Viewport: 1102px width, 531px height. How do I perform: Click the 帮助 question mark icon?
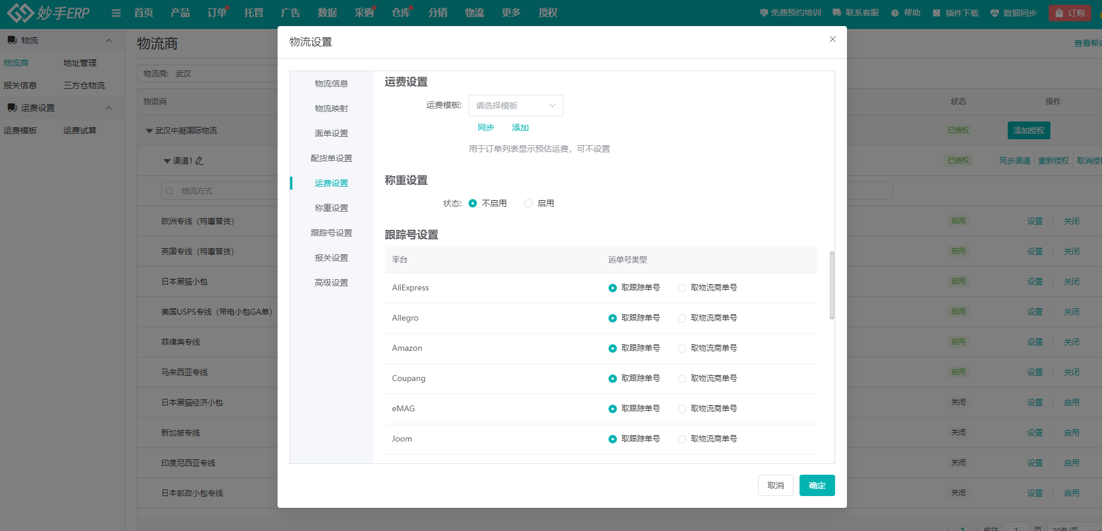click(895, 13)
